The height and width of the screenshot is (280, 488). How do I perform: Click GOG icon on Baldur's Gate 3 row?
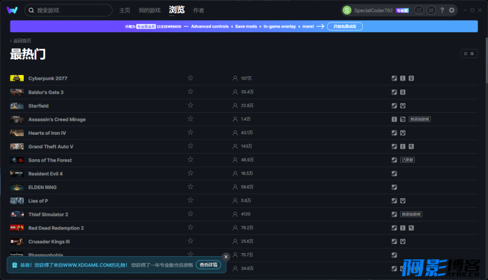[403, 92]
